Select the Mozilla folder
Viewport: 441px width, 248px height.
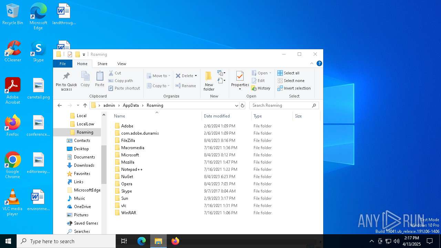(127, 162)
